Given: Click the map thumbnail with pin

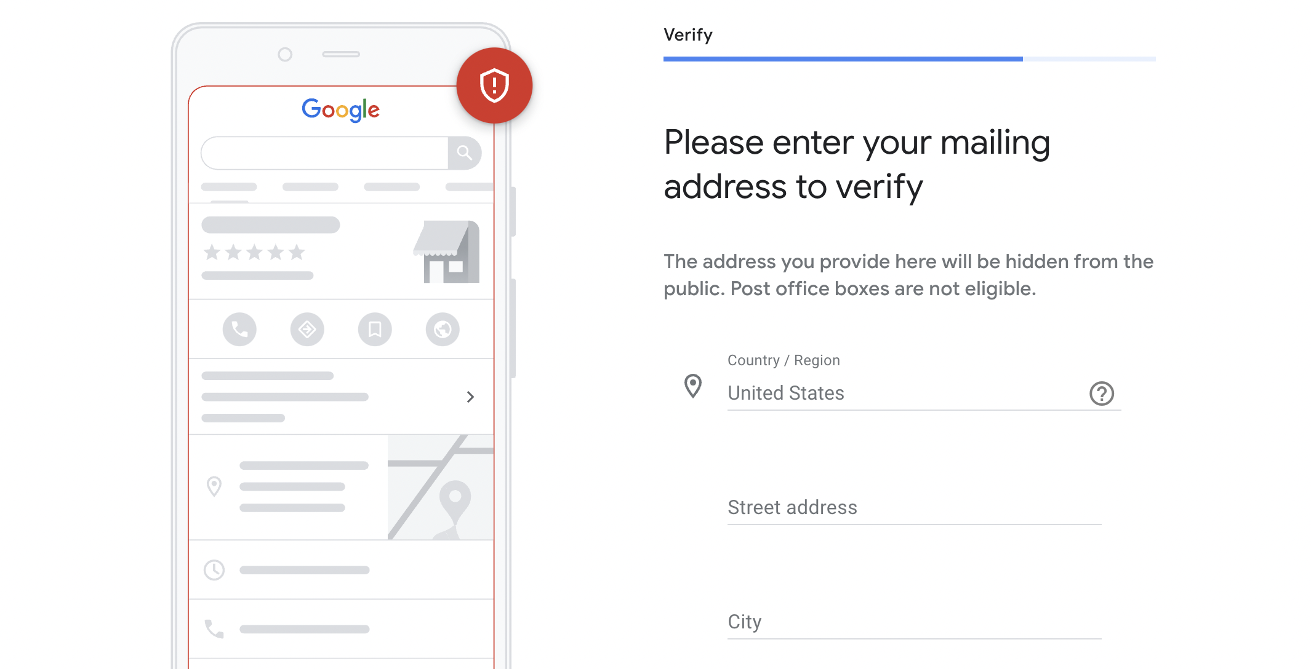Looking at the screenshot, I should tap(441, 487).
